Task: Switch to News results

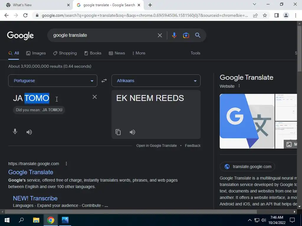Action: click(x=117, y=53)
